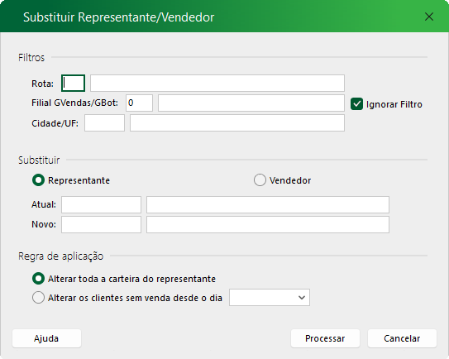Click the Filial GVendas/GBot description field
Image resolution: width=449 pixels, height=359 pixels.
[x=251, y=103]
